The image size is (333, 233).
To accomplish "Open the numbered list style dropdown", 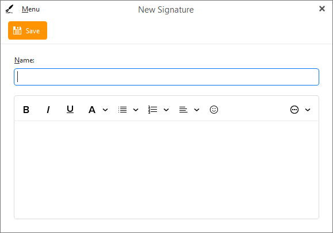I will click(166, 110).
